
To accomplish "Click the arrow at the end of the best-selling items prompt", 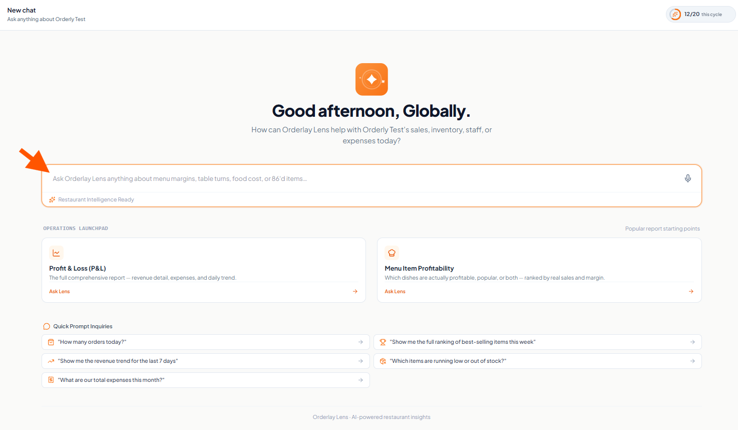I will point(692,342).
